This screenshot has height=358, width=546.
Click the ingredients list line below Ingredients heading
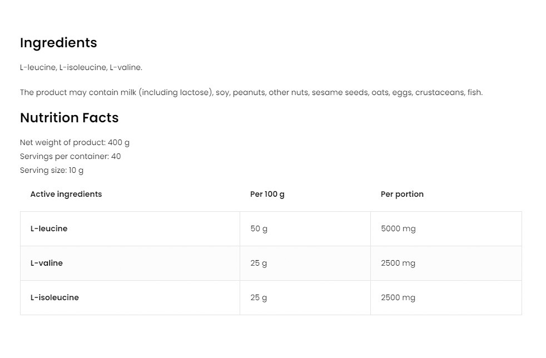click(x=81, y=67)
